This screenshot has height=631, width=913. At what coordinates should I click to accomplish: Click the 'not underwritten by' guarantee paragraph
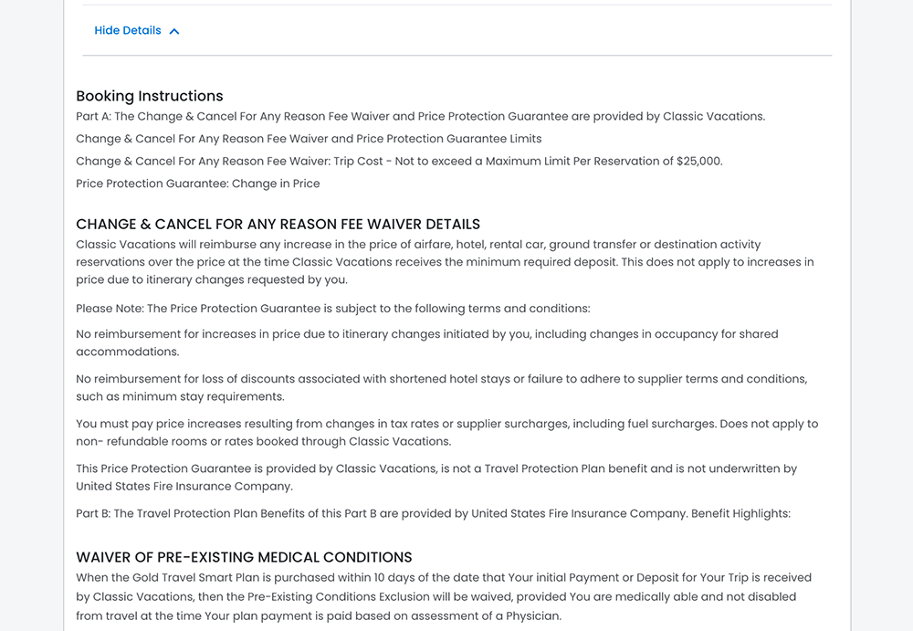click(436, 477)
